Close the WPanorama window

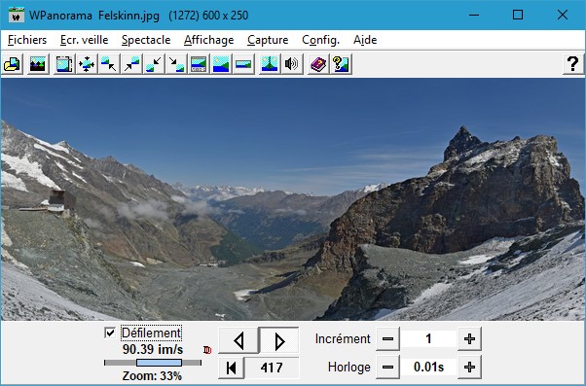point(562,15)
